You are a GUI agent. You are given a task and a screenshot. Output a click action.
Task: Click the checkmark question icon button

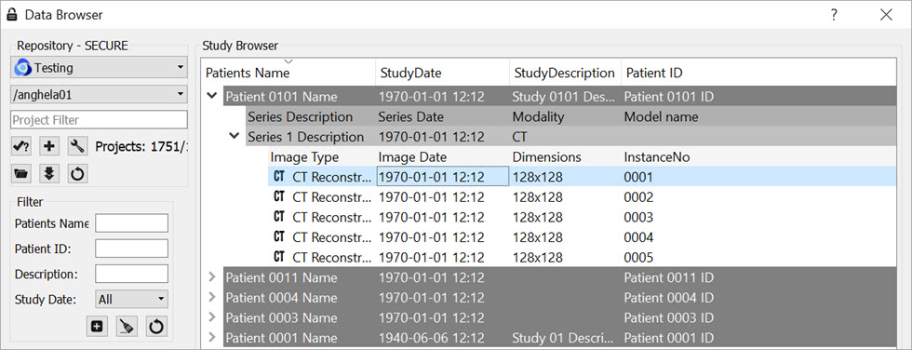tap(21, 147)
